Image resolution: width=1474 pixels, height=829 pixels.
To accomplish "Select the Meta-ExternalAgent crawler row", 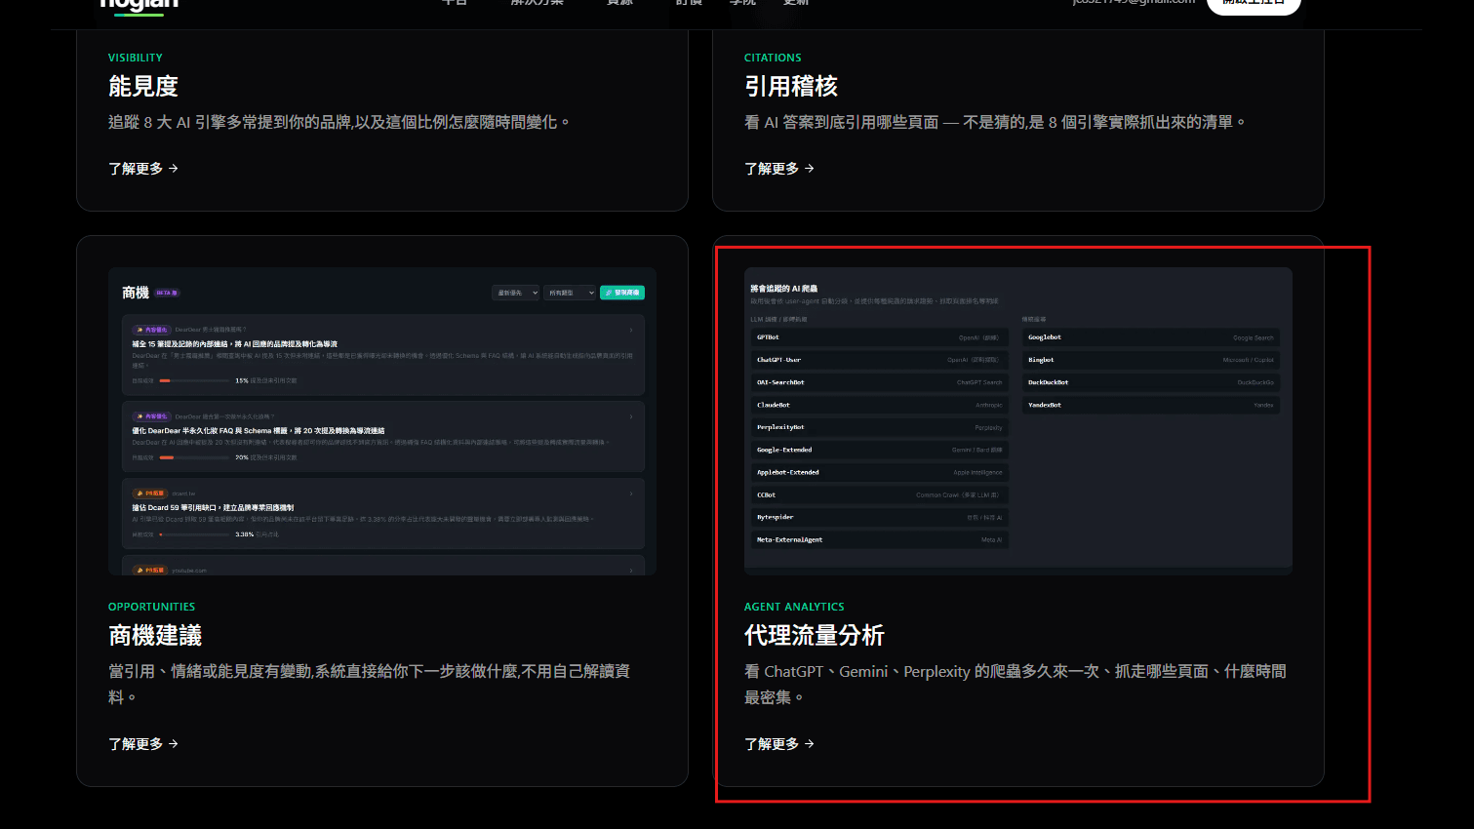I will tap(879, 539).
